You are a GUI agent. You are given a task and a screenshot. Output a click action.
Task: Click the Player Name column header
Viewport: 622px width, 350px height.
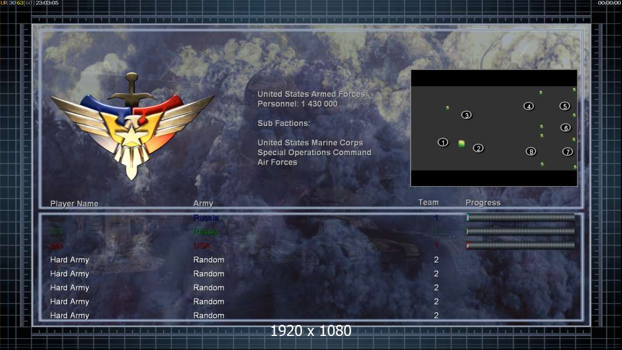74,204
